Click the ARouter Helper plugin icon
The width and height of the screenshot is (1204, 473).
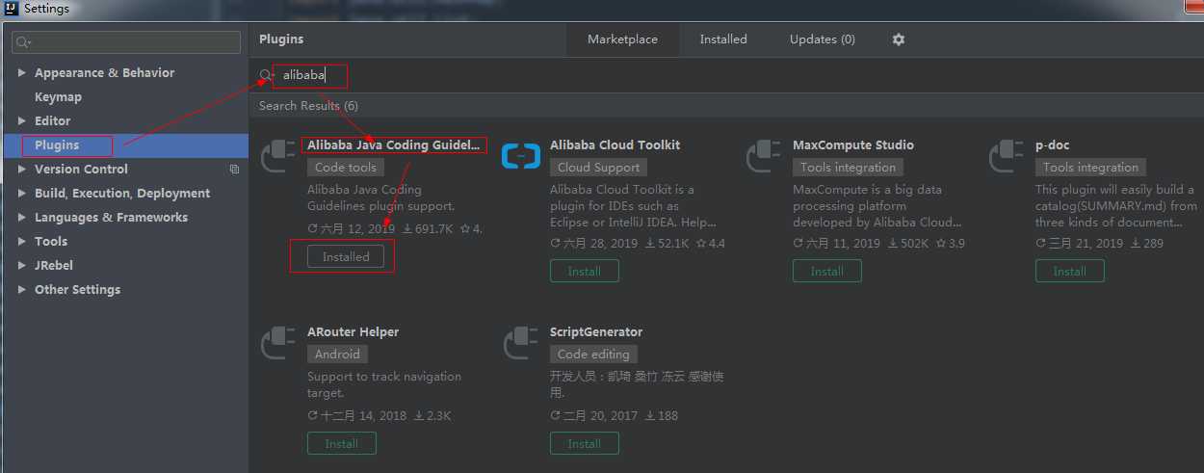pos(278,343)
